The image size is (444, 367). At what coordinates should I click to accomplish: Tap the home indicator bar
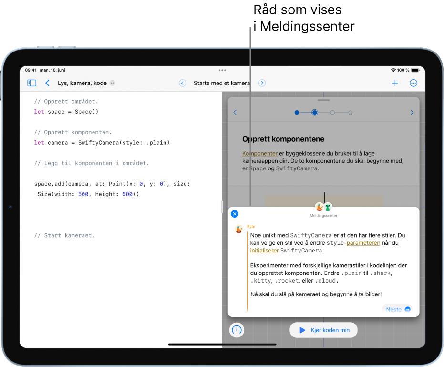[x=222, y=344]
